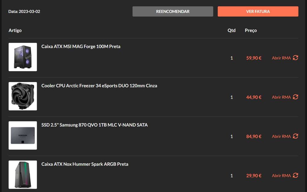Screen dimensions: 307x192
Task: Open the MSI MAG Forge 100M case thumbnail
Action: 23,57
